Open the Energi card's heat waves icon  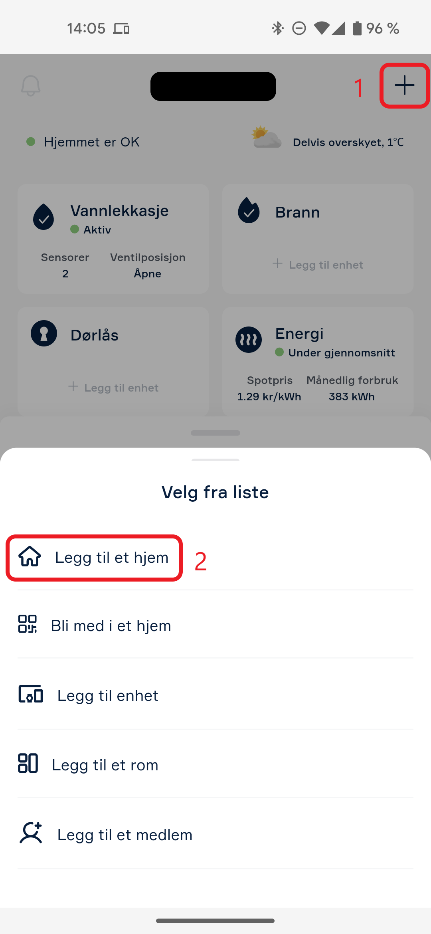[x=249, y=340]
